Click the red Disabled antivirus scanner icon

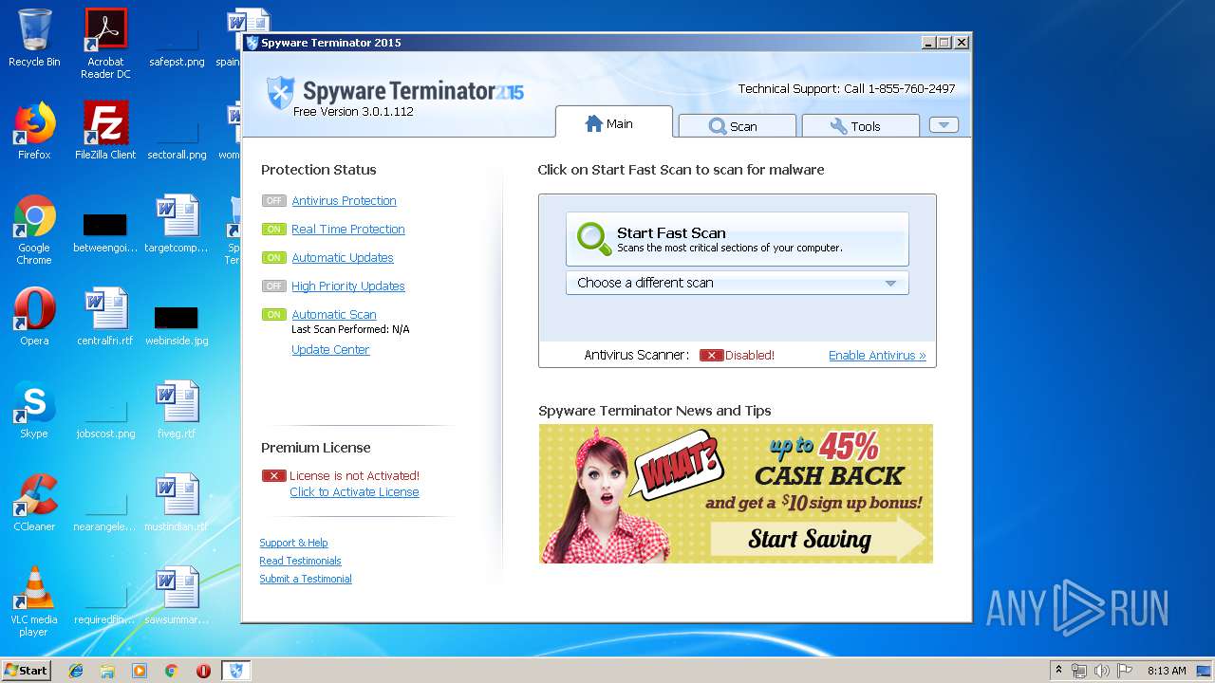coord(712,355)
